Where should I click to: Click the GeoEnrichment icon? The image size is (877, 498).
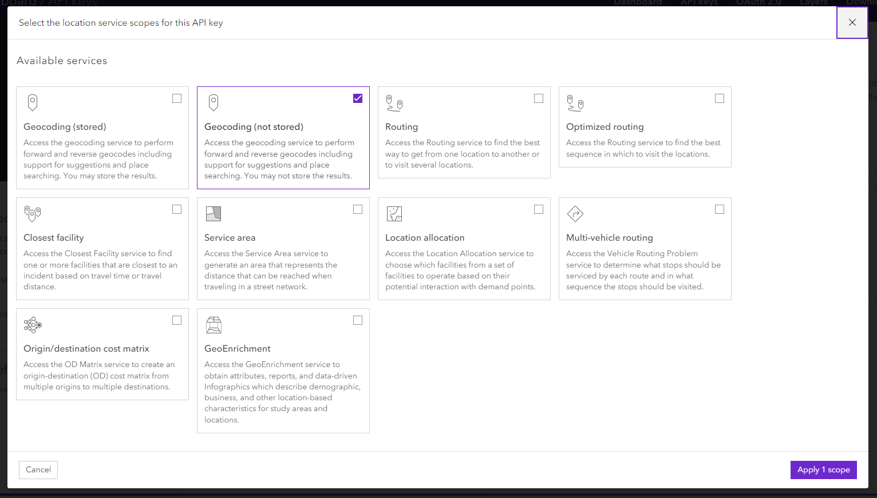click(214, 325)
